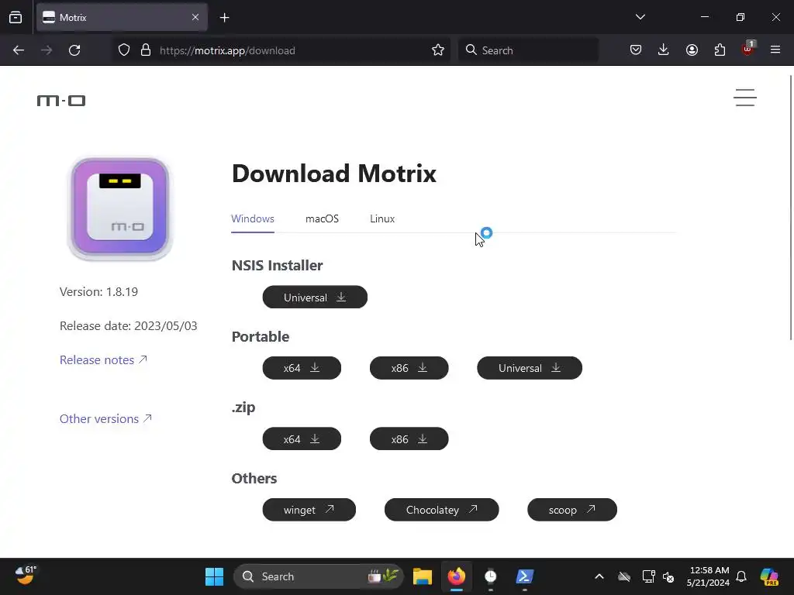Viewport: 794px width, 595px height.
Task: Click the Motrix m-o logo in the header
Action: coord(61,101)
